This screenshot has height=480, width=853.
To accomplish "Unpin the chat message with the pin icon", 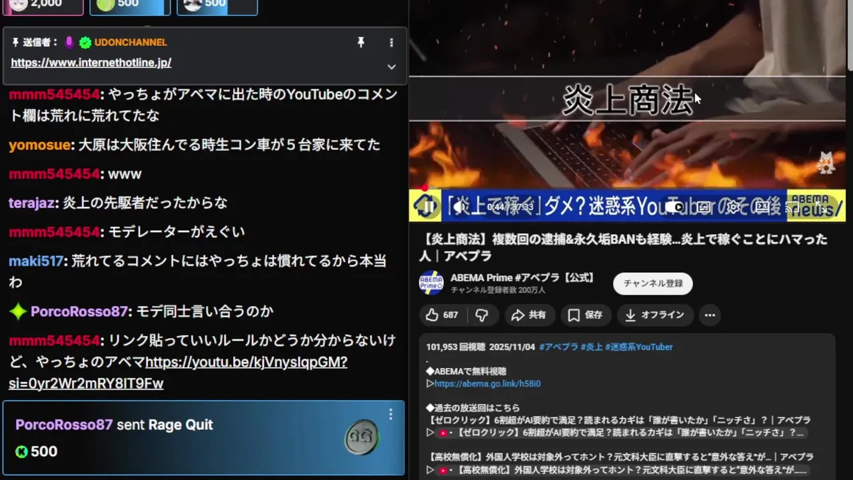I will (x=361, y=42).
